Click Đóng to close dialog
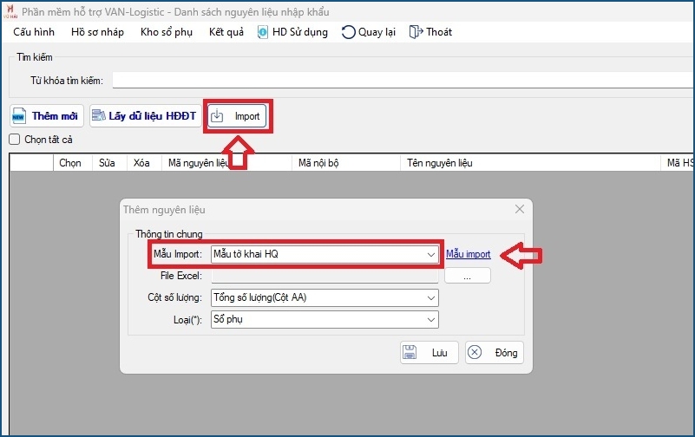695x437 pixels. coord(494,353)
